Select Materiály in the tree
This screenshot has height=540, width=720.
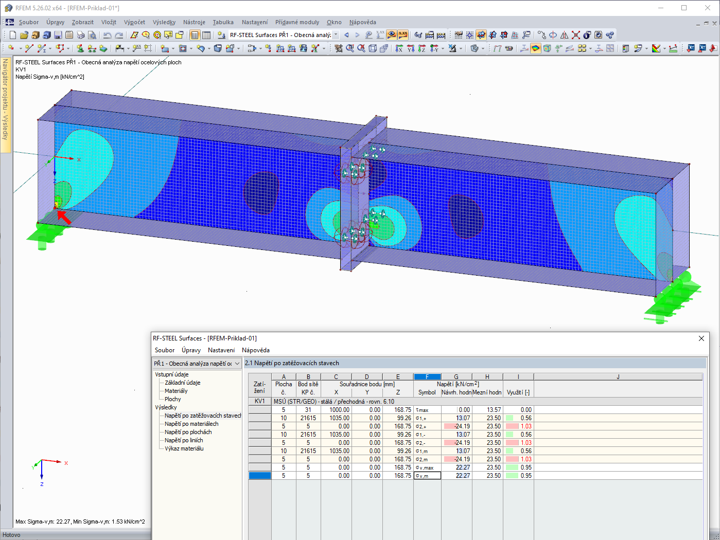pyautogui.click(x=176, y=391)
